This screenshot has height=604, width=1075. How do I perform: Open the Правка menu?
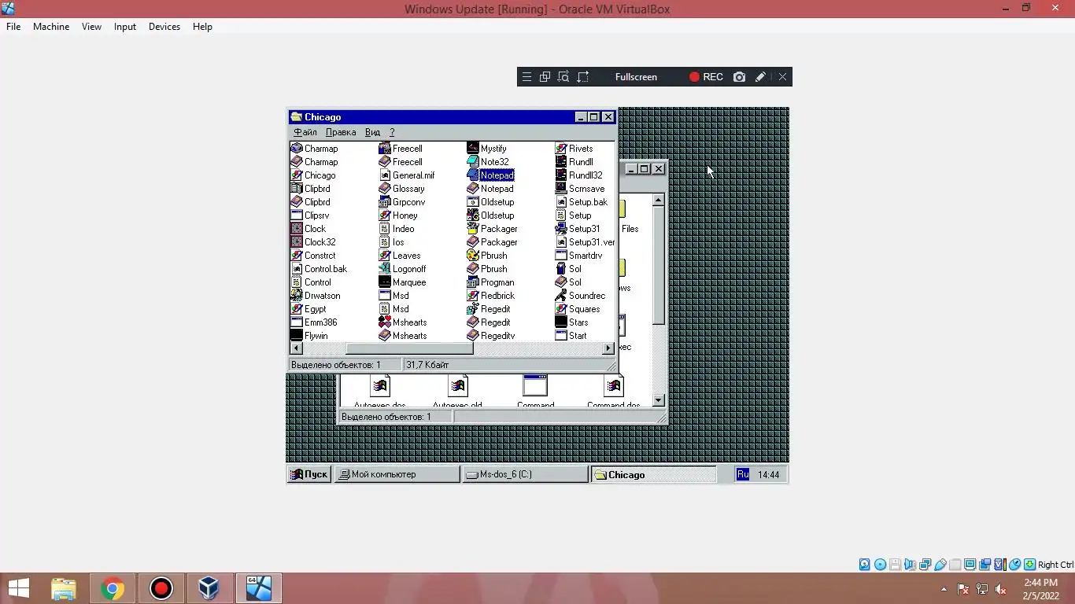pyautogui.click(x=341, y=132)
